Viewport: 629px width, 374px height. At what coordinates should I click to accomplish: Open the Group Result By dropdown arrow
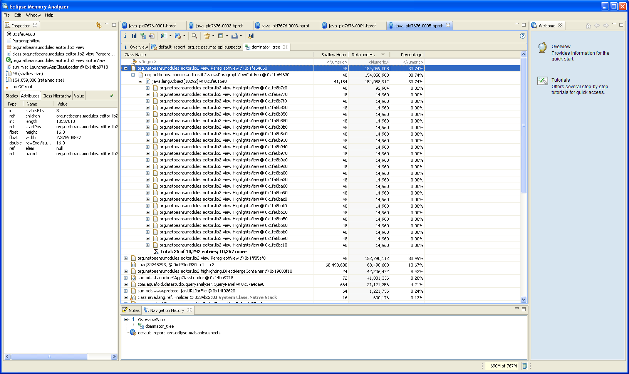click(x=213, y=36)
